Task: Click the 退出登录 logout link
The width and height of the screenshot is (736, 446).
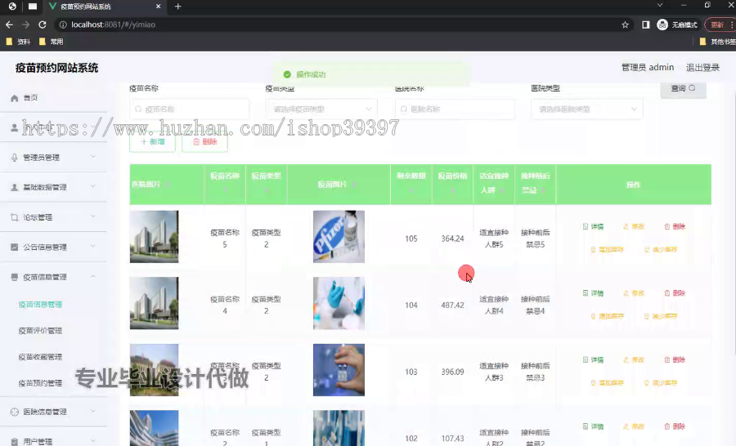Action: point(702,68)
